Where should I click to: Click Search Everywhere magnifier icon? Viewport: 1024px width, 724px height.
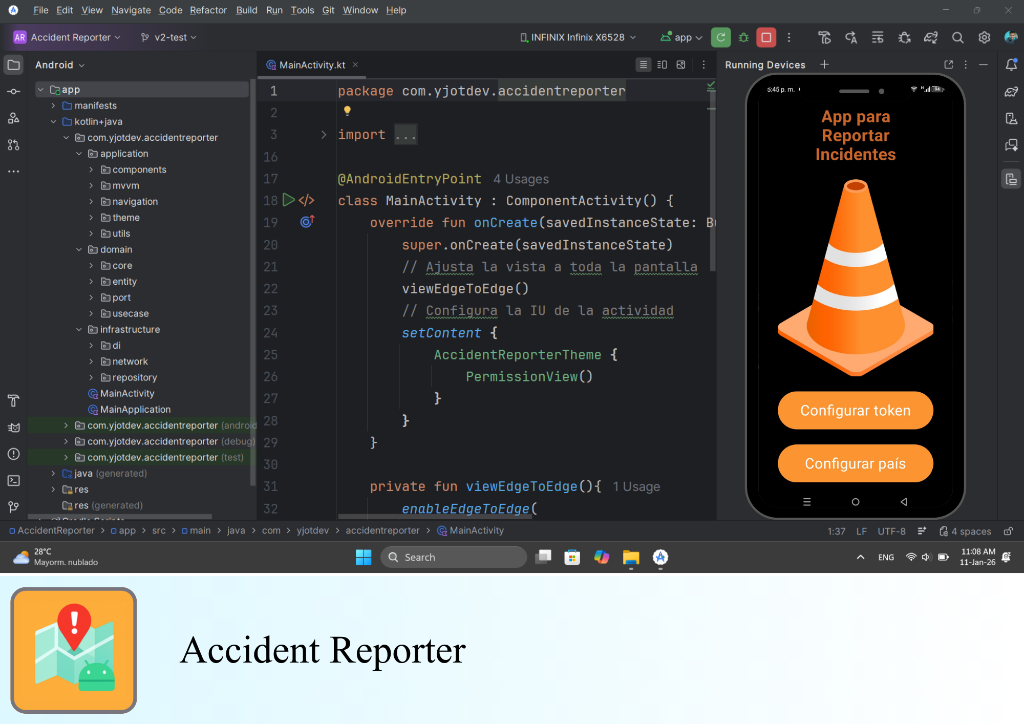pyautogui.click(x=957, y=37)
